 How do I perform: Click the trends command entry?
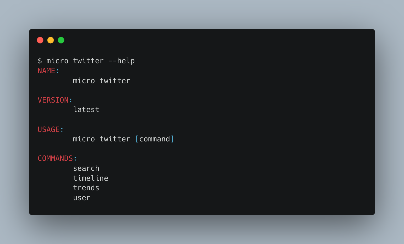coord(86,188)
